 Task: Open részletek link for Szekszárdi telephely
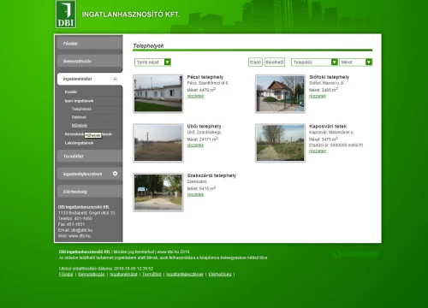tap(195, 194)
